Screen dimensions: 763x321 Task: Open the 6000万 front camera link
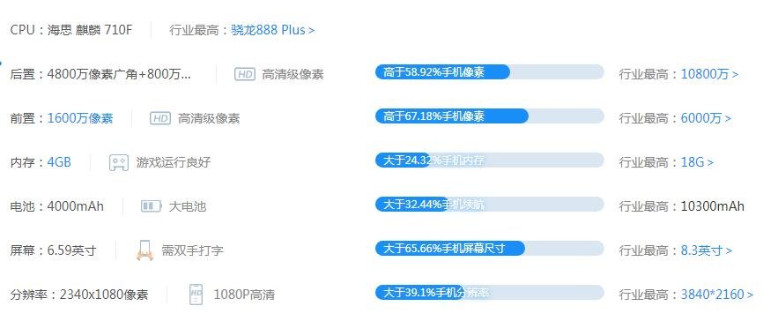[706, 118]
